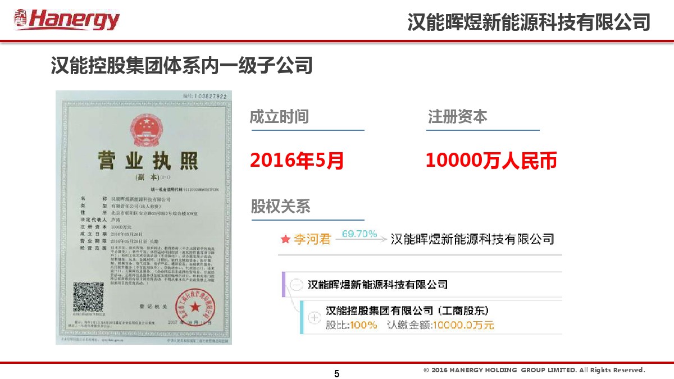Toggle the minus circle in the equity diagram
Screen dimensions: 674x379
point(297,284)
